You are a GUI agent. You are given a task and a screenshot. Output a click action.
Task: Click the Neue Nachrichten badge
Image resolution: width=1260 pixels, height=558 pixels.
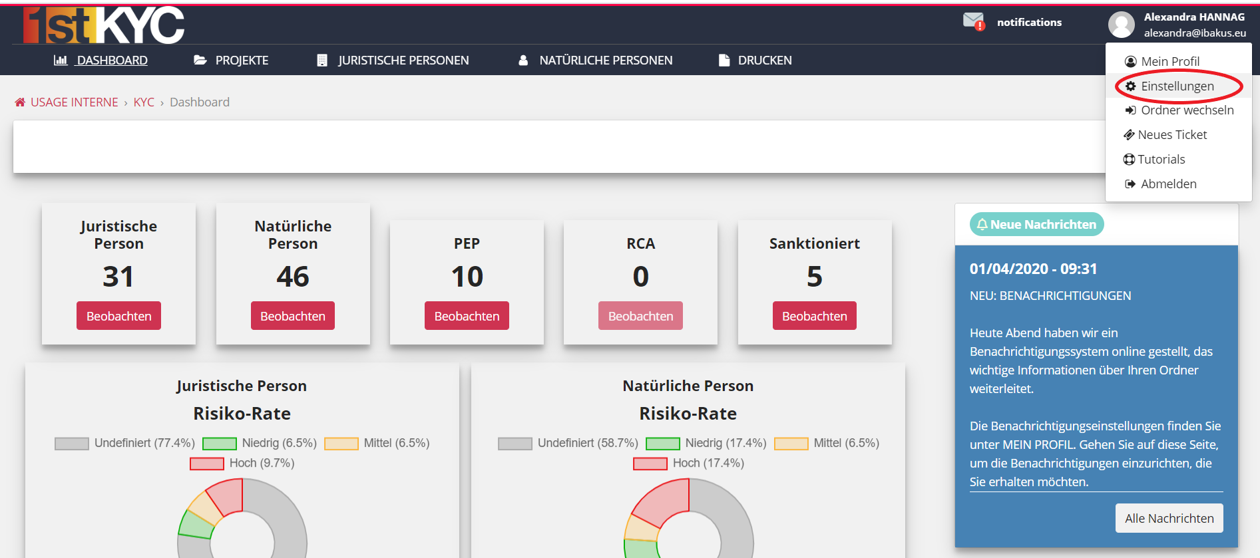1036,225
